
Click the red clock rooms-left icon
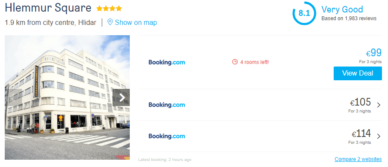click(235, 62)
